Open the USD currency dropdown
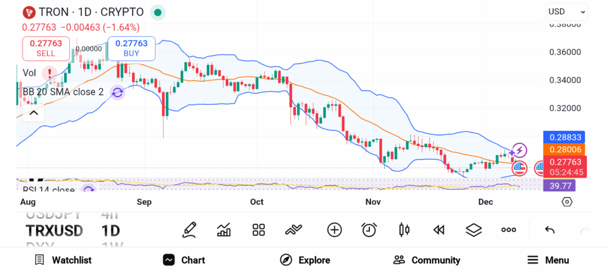The width and height of the screenshot is (607, 273). (567, 11)
